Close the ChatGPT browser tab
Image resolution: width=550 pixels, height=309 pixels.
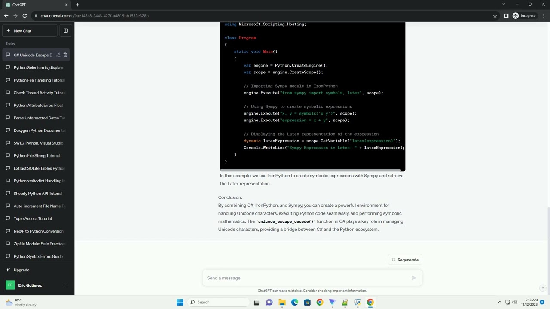66,5
